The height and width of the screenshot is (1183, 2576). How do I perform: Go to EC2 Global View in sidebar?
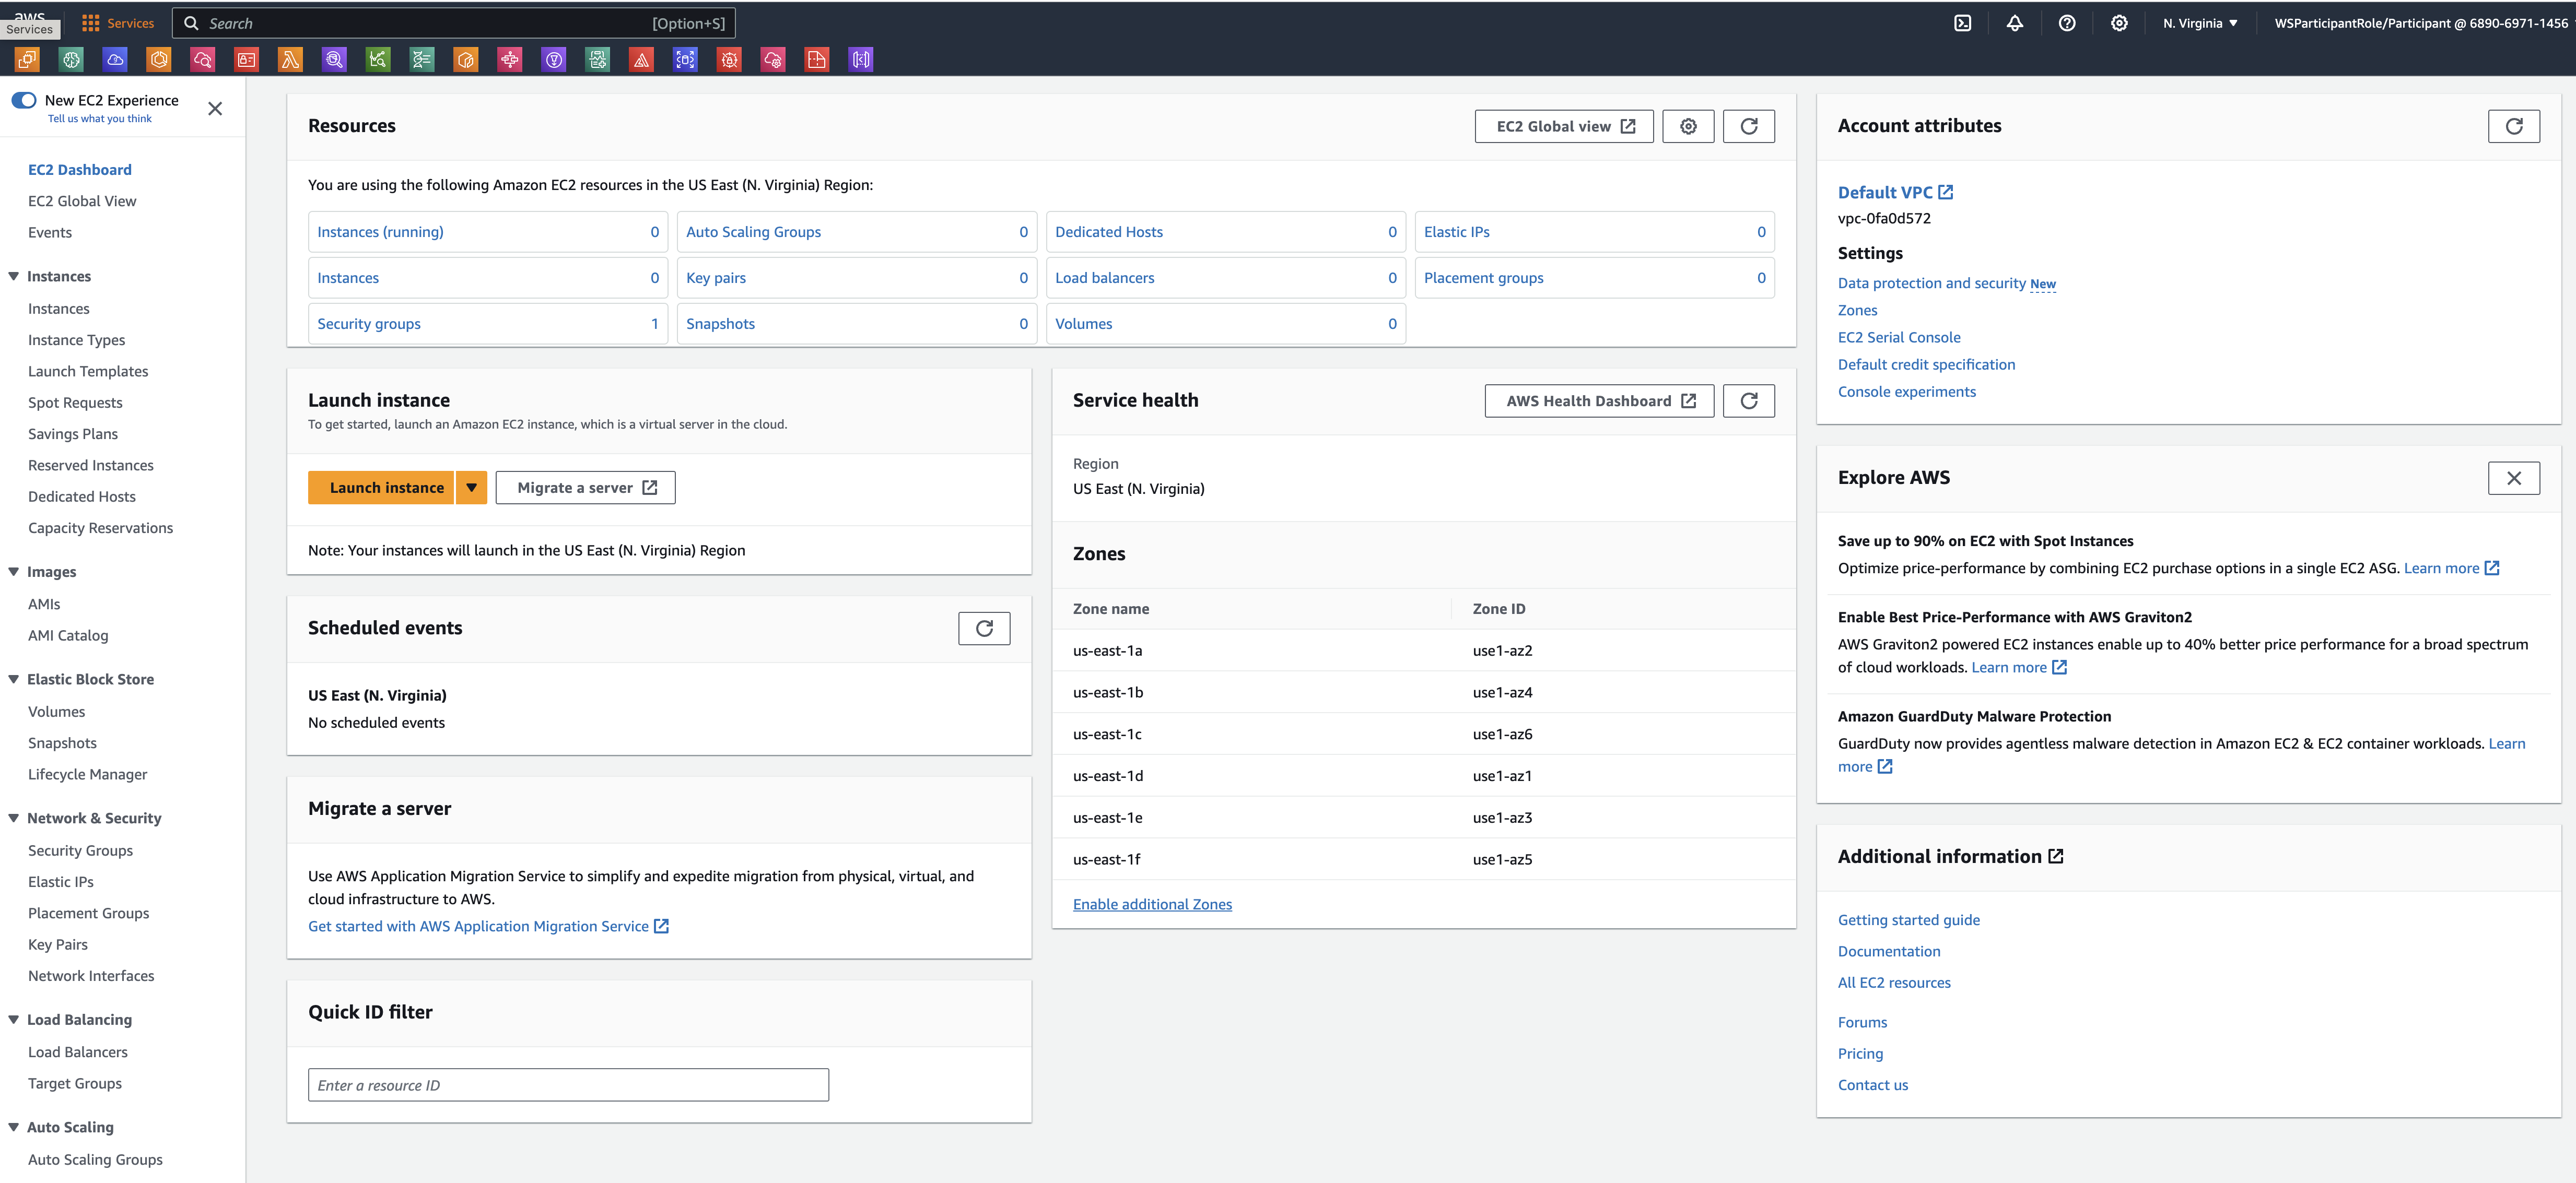coord(82,201)
